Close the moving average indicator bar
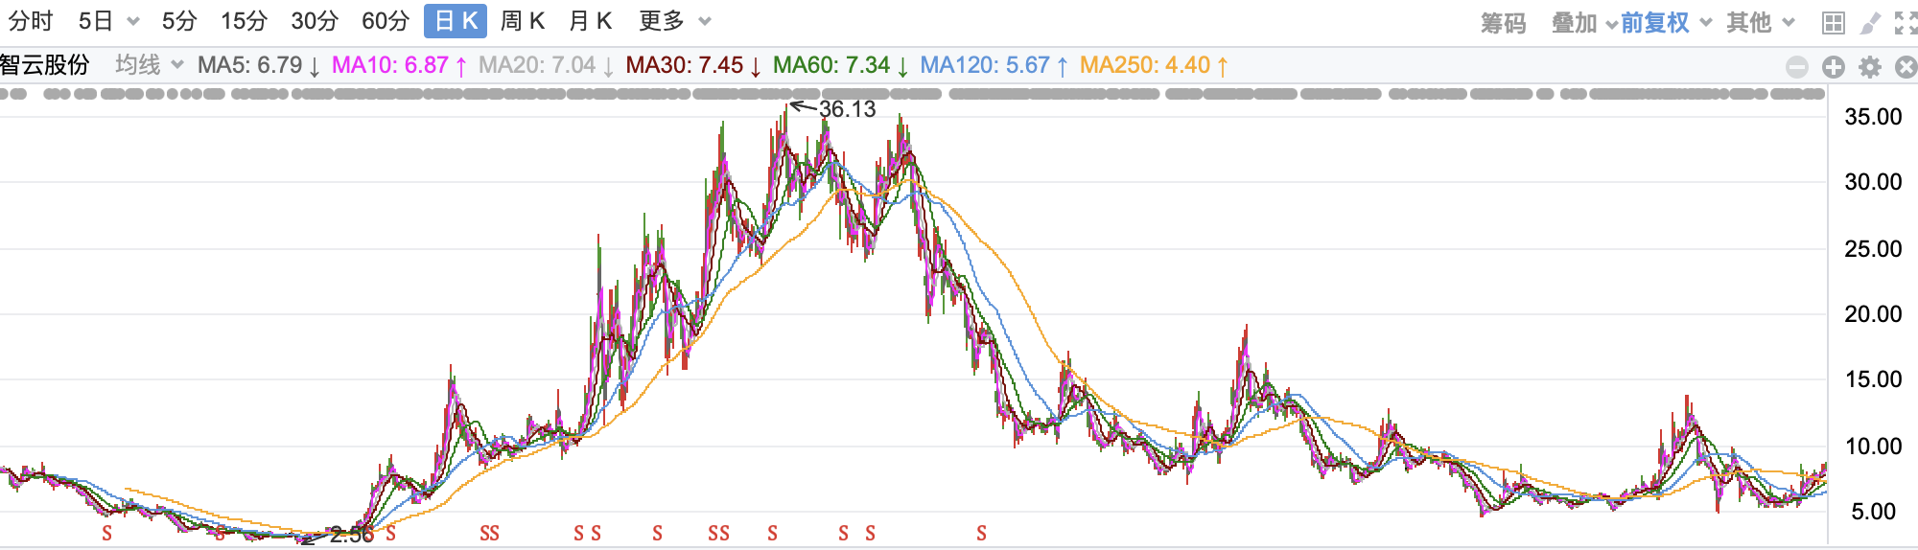1918x550 pixels. pos(1906,66)
